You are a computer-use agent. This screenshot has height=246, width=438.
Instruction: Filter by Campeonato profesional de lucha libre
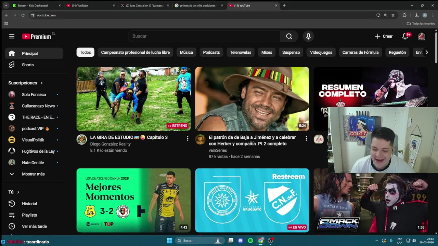tap(136, 52)
